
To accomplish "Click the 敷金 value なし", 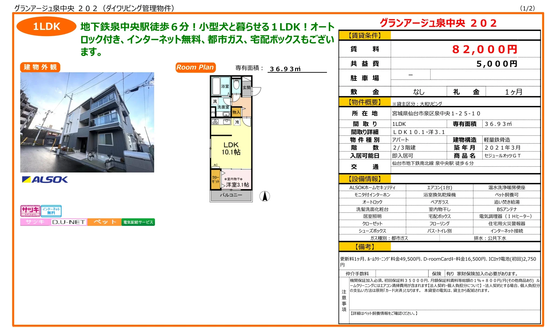I will 419,92.
